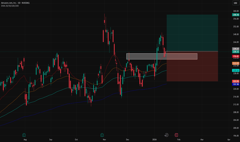Click the earnings marker near November
The image size is (240, 142).
click(x=102, y=135)
